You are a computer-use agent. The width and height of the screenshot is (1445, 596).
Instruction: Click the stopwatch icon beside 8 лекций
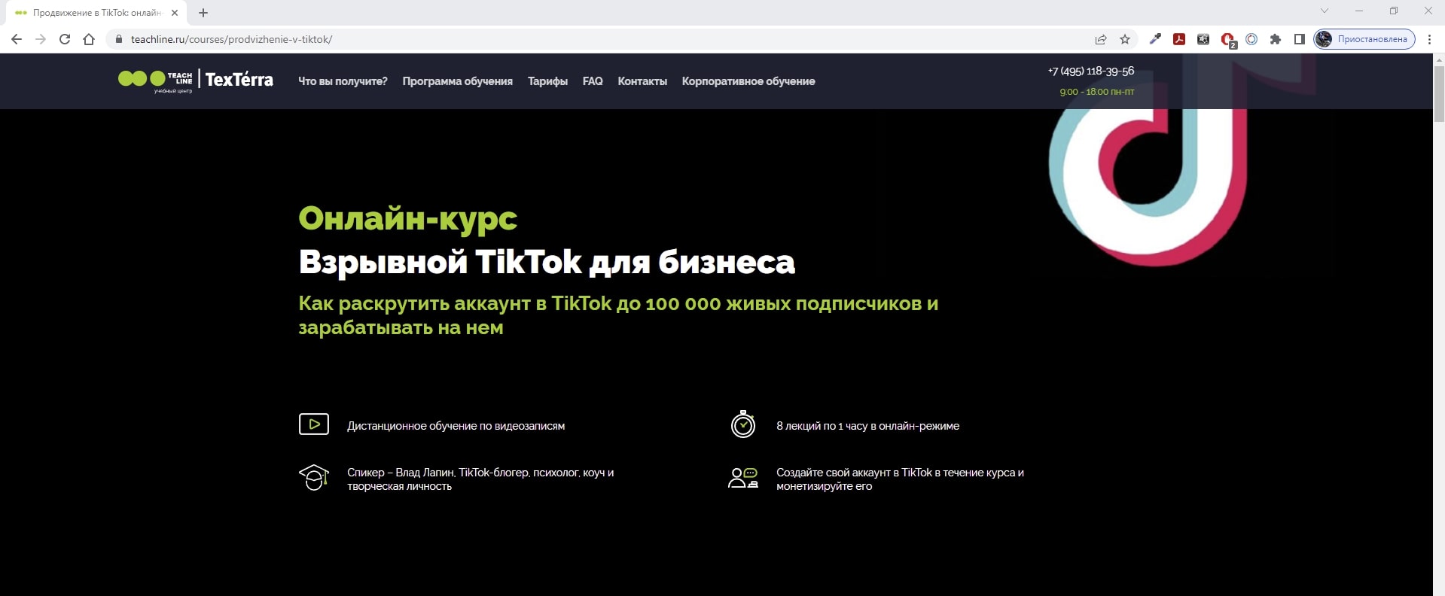[x=743, y=424]
